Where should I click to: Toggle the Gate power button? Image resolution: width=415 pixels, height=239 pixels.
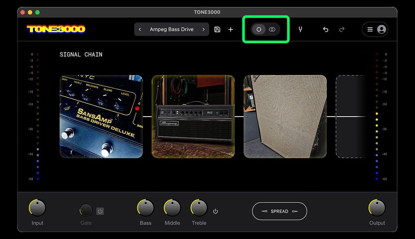pyautogui.click(x=100, y=211)
